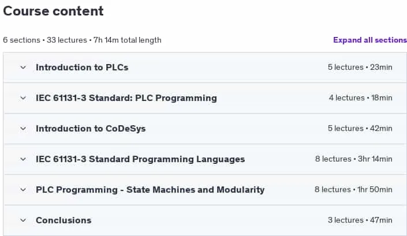Select PLC Programming - State Machines and Modularity
This screenshot has height=236, width=407.
coord(150,190)
